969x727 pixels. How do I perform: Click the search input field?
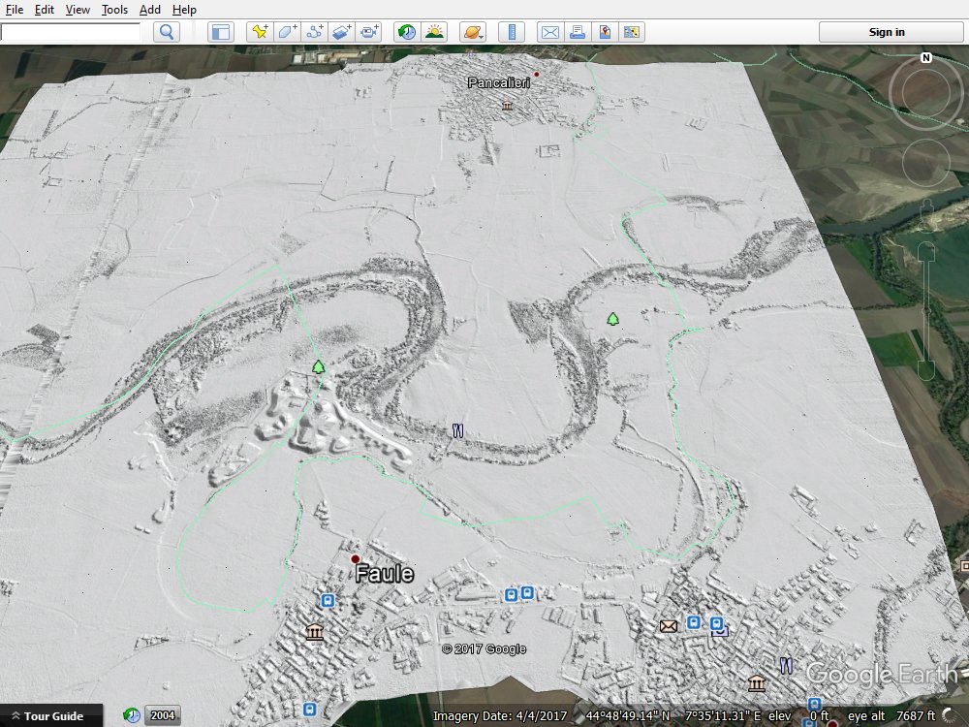tap(70, 32)
